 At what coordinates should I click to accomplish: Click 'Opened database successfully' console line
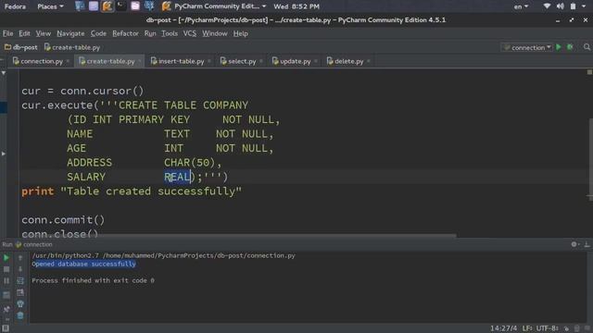coord(83,264)
